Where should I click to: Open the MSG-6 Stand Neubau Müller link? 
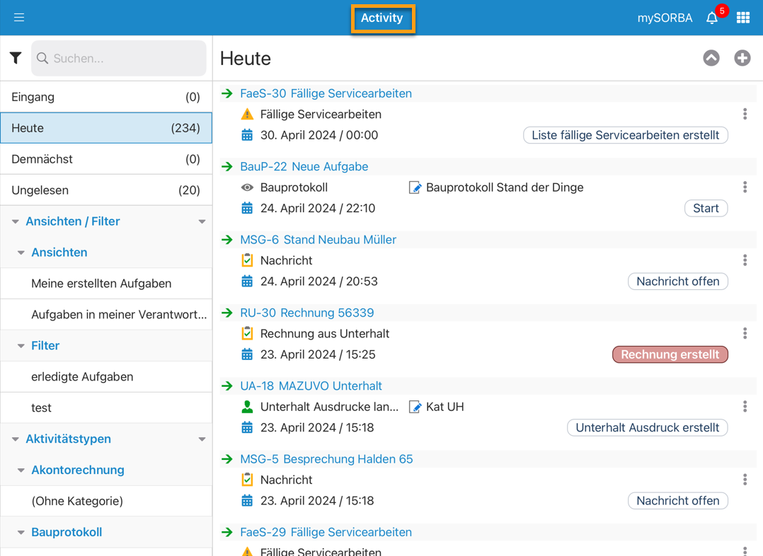[318, 240]
